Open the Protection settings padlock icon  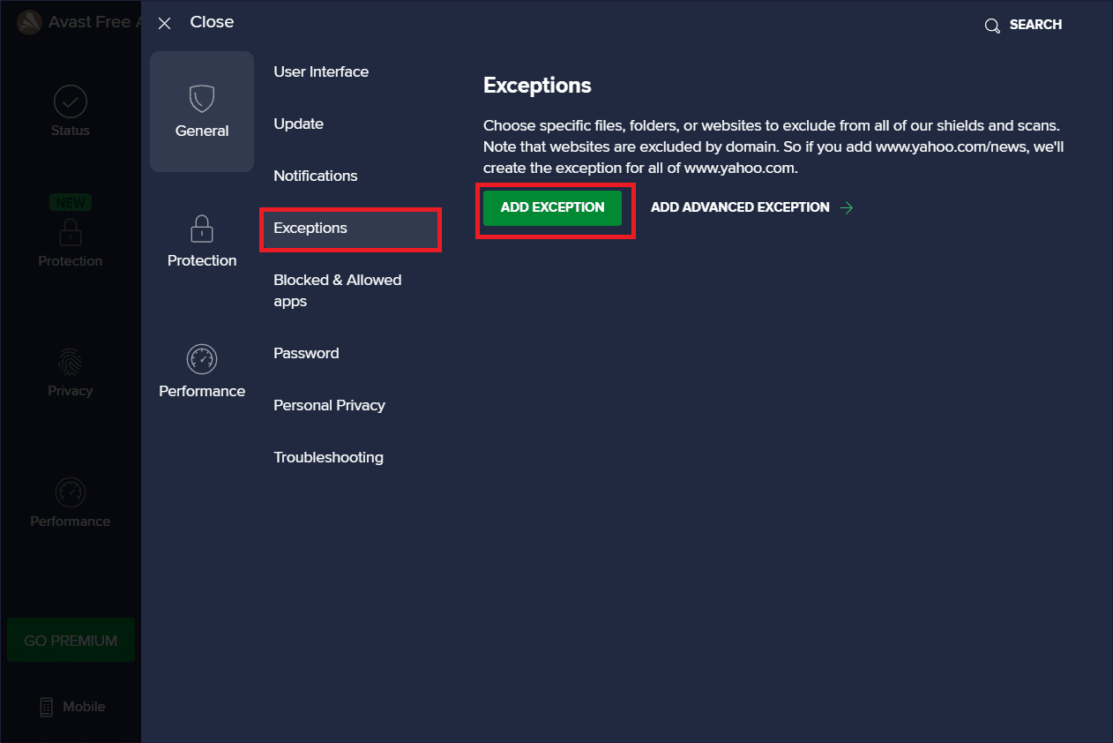pyautogui.click(x=201, y=228)
